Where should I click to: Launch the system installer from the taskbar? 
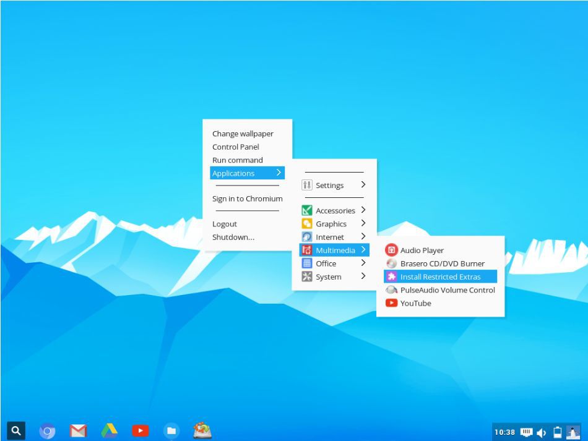[202, 431]
